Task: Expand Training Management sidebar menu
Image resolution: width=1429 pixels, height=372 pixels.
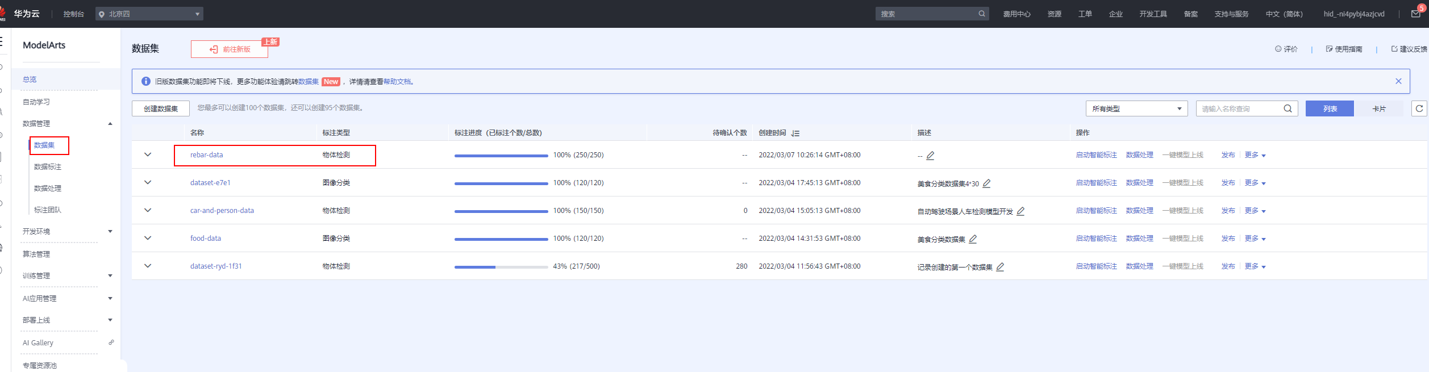Action: pos(67,276)
